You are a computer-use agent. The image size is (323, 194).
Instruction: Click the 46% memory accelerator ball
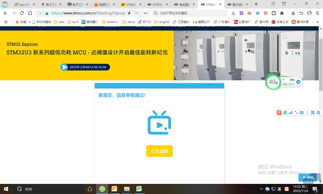[x=273, y=82]
